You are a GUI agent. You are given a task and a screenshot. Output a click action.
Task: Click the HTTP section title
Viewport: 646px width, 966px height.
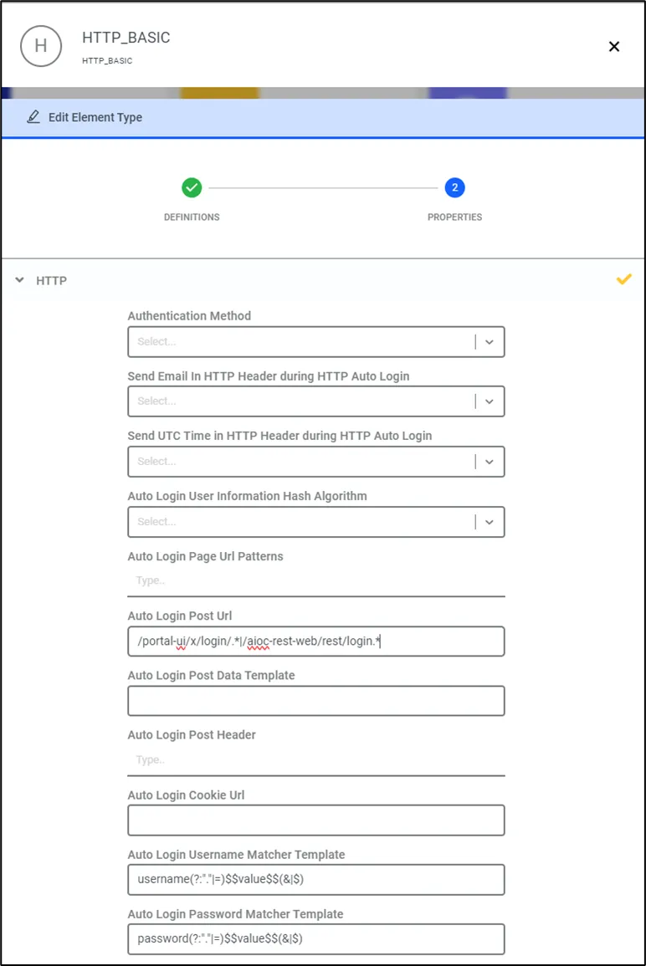51,280
